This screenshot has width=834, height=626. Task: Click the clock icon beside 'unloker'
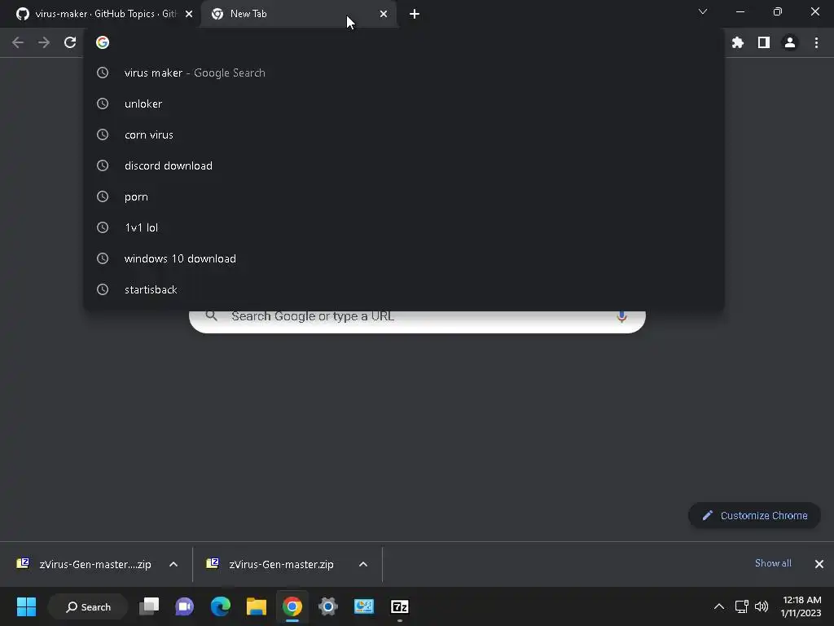[103, 104]
